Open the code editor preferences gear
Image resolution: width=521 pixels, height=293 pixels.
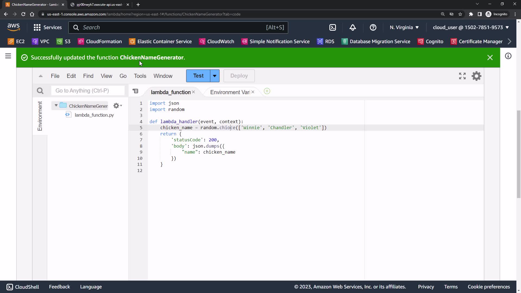tap(476, 76)
